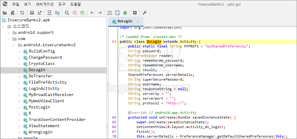Click the ViewStatement class icon
Viewport: 297px width, 139px height.
pyautogui.click(x=25, y=126)
